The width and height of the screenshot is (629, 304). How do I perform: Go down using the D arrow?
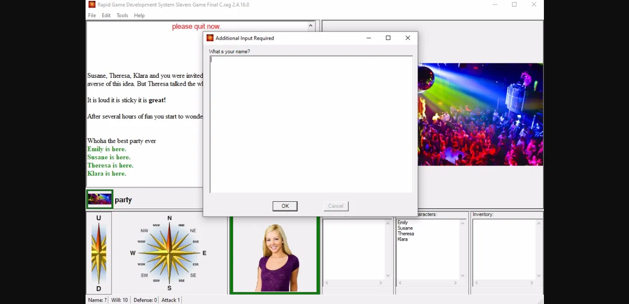99,289
